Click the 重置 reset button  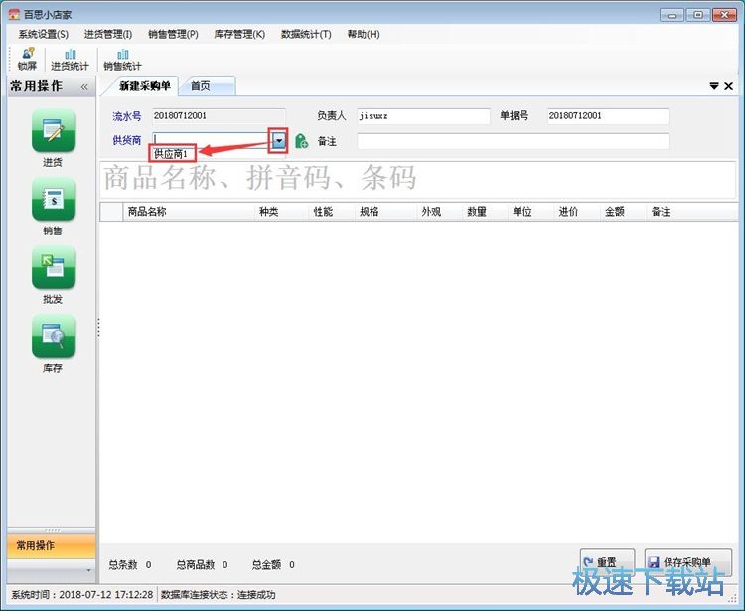(607, 562)
